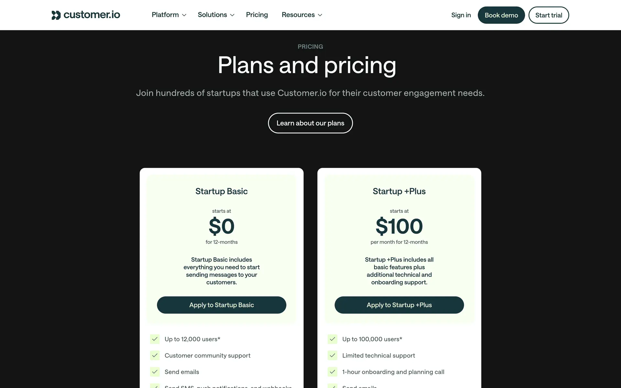Click the Customer.io logo icon

(x=56, y=15)
